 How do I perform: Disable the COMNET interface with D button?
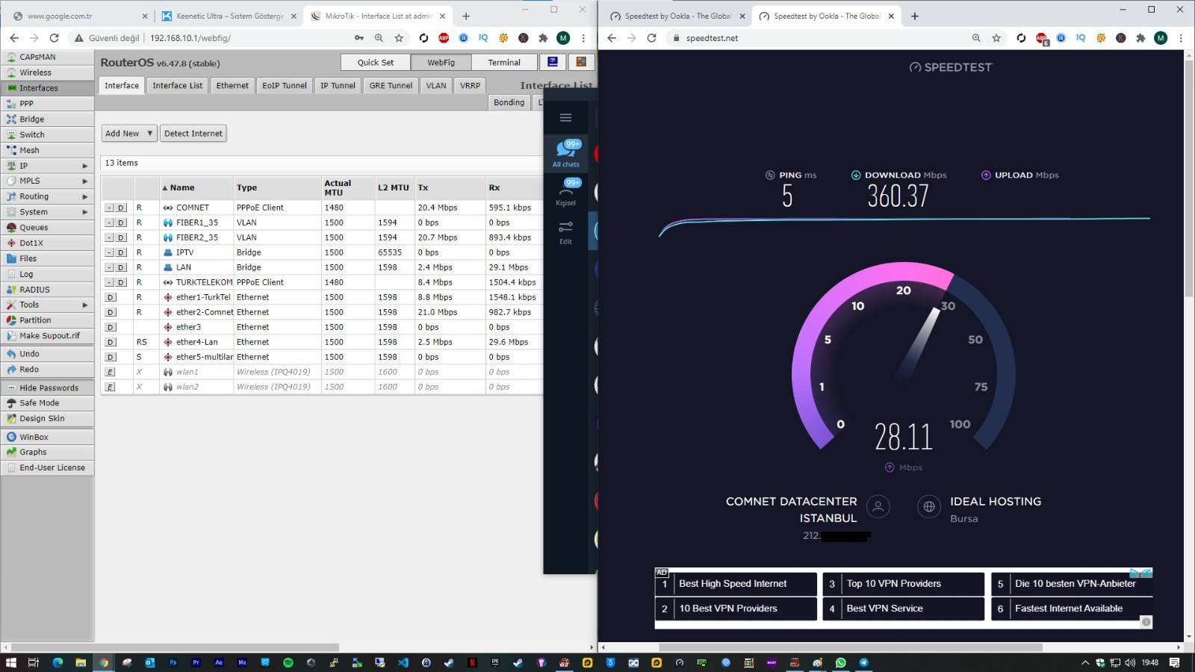[x=121, y=208]
